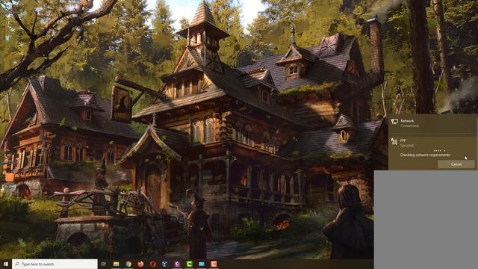Open the red circular app on taskbar
Image resolution: width=478 pixels, height=269 pixels.
point(152,264)
